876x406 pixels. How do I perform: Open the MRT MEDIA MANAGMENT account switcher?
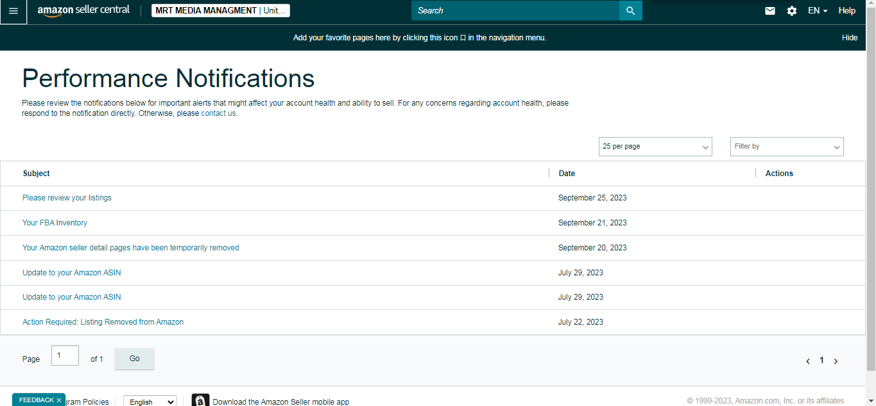coord(221,10)
